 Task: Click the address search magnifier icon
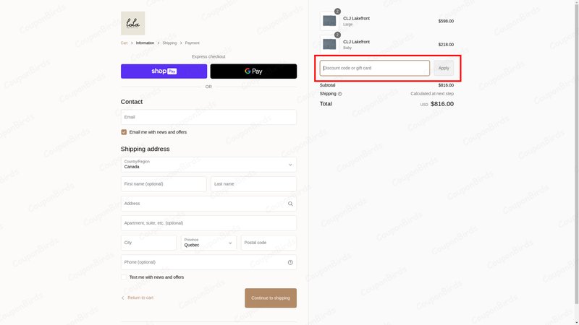click(x=290, y=204)
